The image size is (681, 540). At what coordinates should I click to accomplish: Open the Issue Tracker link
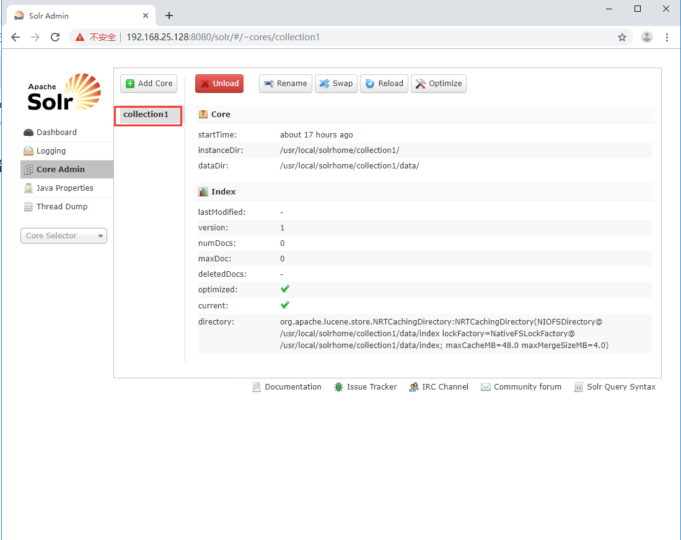pyautogui.click(x=372, y=387)
